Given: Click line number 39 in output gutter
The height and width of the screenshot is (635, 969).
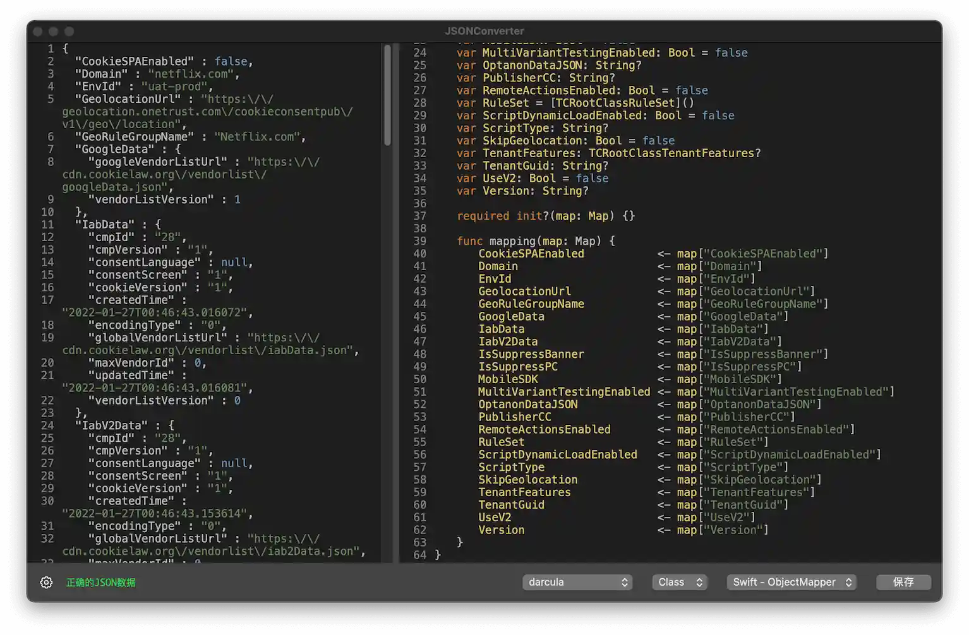Looking at the screenshot, I should (x=419, y=241).
